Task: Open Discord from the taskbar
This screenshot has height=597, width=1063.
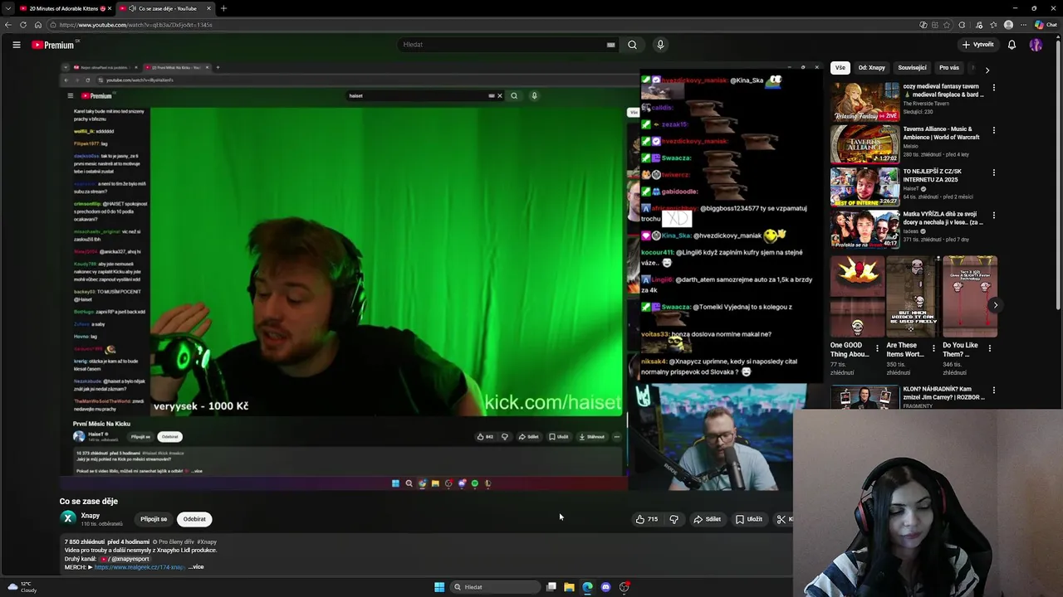Action: [x=605, y=587]
